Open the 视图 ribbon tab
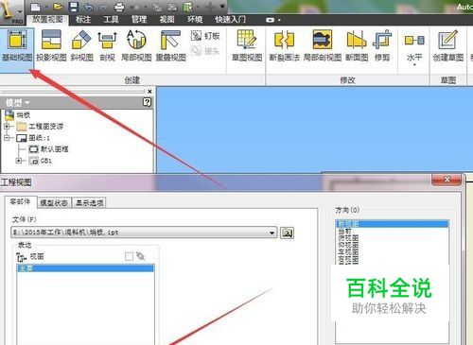This screenshot has width=473, height=345. click(x=166, y=20)
